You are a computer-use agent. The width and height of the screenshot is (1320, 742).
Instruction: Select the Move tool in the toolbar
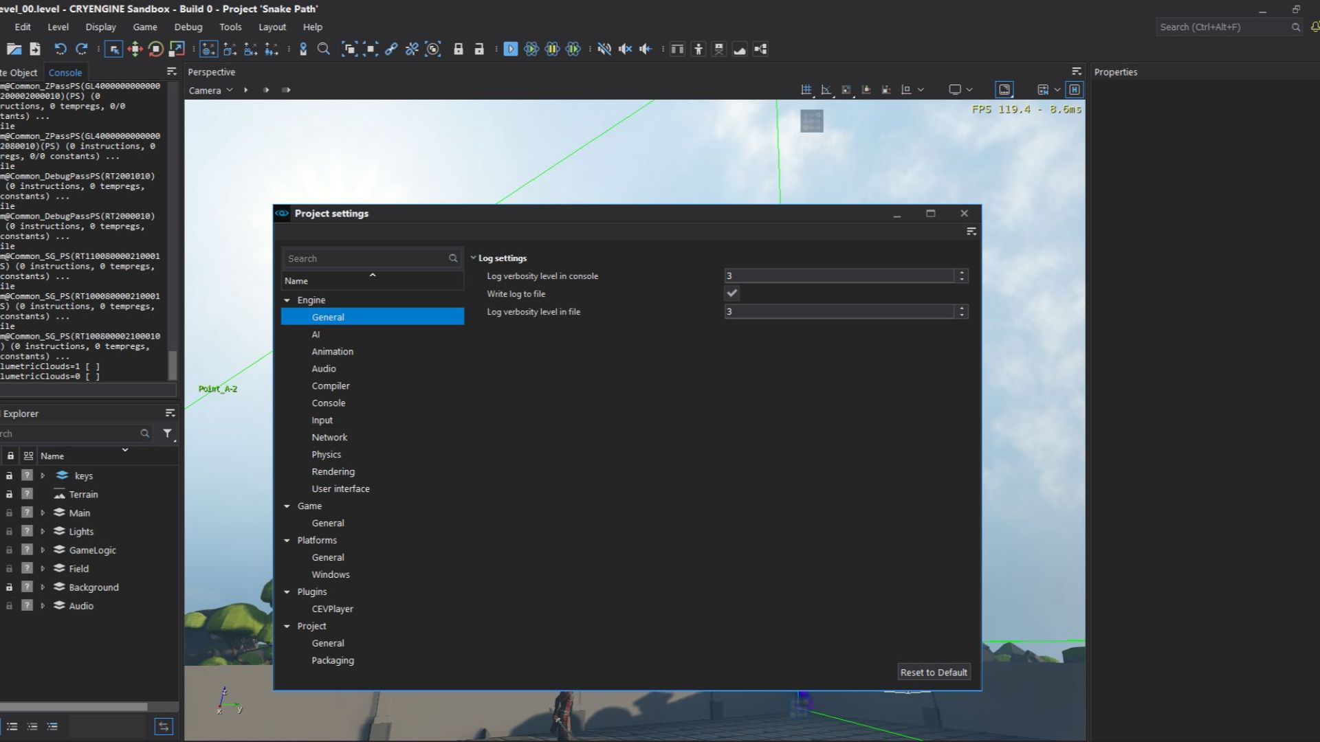pyautogui.click(x=135, y=49)
